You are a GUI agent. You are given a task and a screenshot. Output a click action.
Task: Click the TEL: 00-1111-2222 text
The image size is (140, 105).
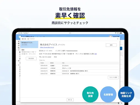coord(45,57)
